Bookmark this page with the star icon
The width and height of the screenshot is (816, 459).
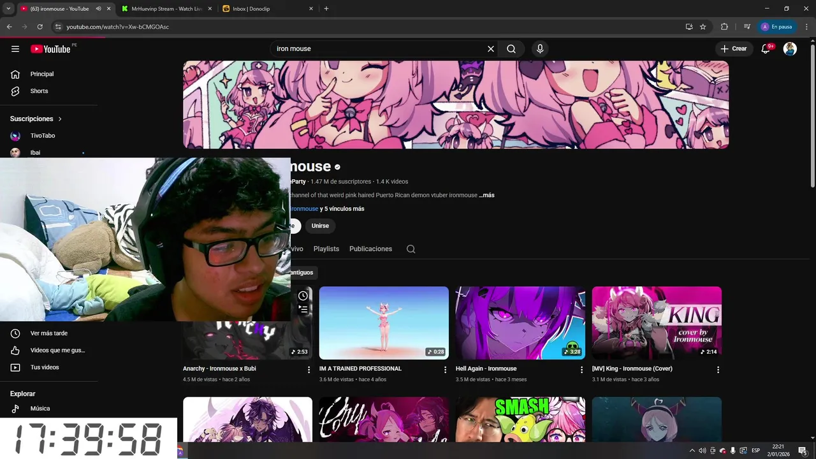point(703,27)
